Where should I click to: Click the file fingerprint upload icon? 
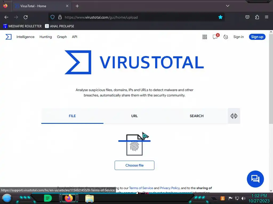click(x=134, y=145)
